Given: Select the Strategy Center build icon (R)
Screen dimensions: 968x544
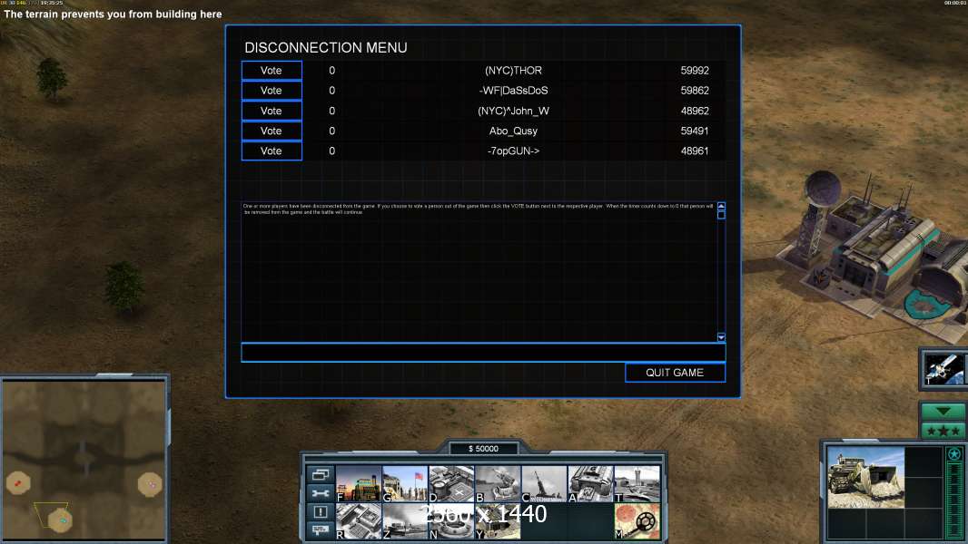Looking at the screenshot, I should pos(359,521).
